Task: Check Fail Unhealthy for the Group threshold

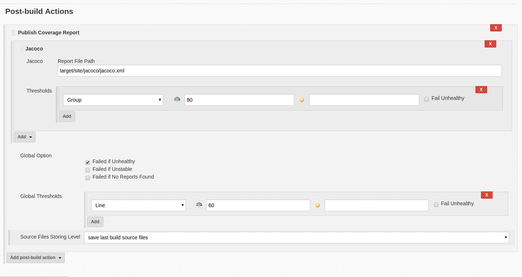Action: pyautogui.click(x=427, y=99)
